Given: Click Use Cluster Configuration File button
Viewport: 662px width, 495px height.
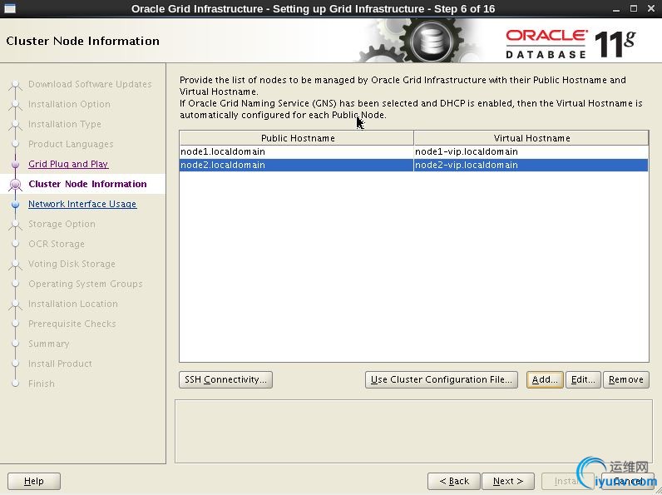Looking at the screenshot, I should click(441, 379).
